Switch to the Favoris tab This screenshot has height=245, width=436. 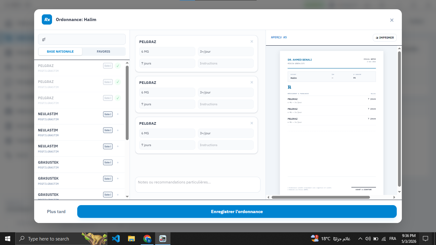(x=104, y=52)
